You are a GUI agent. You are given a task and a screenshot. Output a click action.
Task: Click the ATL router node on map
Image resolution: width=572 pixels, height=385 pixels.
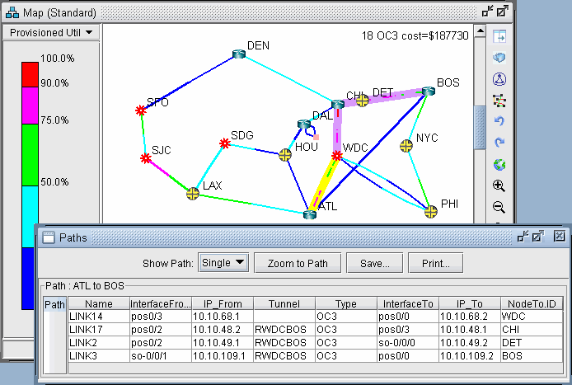click(x=310, y=214)
